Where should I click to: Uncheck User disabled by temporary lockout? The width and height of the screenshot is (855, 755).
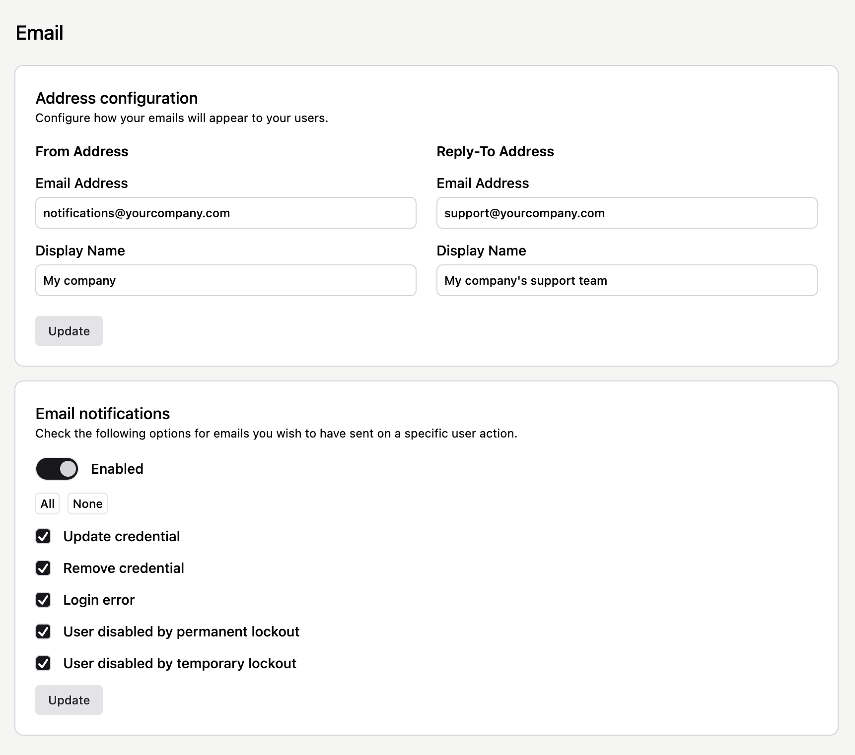(43, 663)
